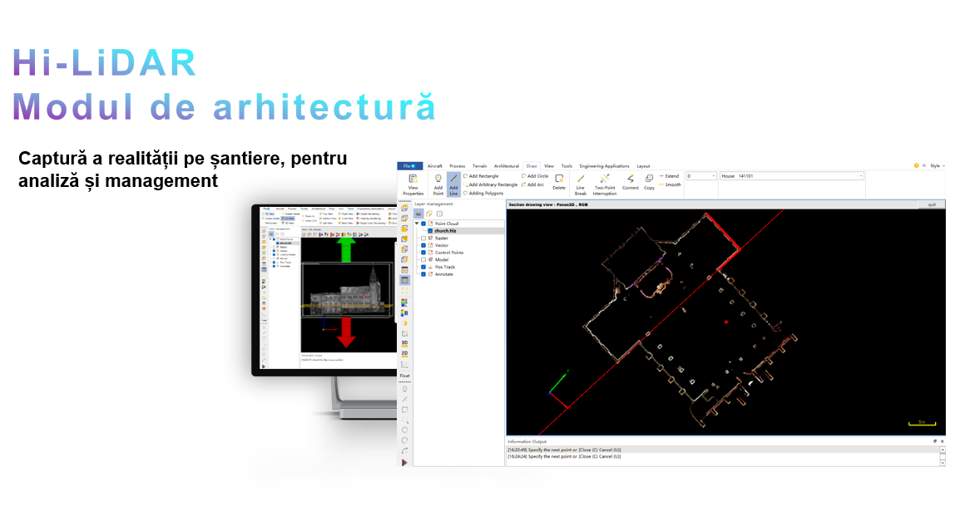Image resolution: width=970 pixels, height=511 pixels.
Task: Open the House 141101 combo box
Action: pos(791,176)
